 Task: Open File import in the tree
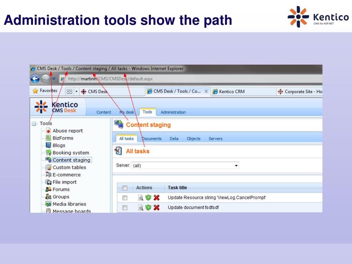pyautogui.click(x=65, y=182)
